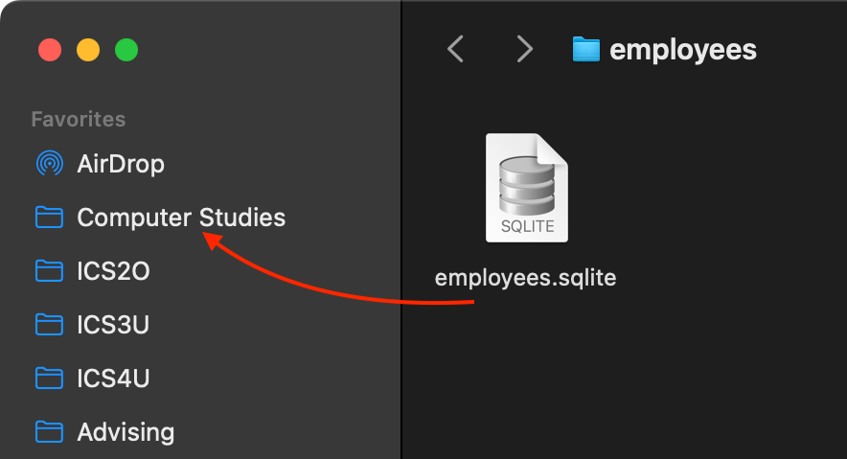
Task: Click the AirDrop radar icon in sidebar
Action: point(49,164)
